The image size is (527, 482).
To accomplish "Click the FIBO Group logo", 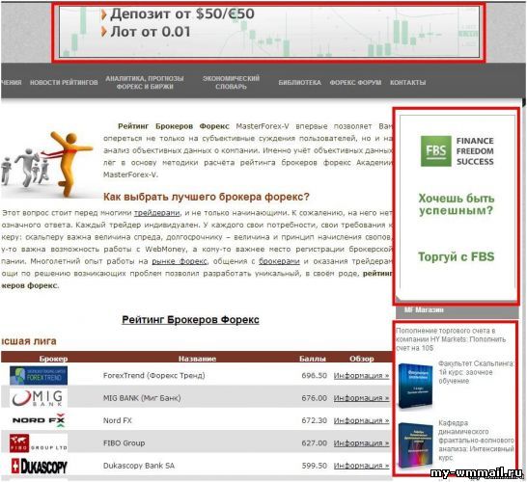I will tap(38, 443).
